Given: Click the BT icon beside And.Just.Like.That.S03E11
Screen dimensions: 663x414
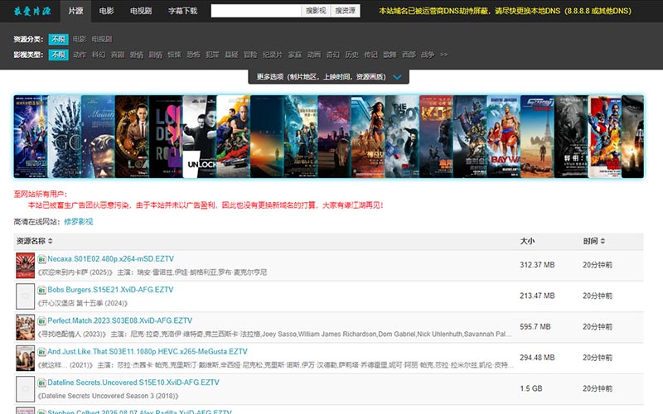Looking at the screenshot, I should [42, 351].
